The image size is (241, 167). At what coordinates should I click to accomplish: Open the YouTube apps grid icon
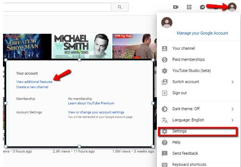pos(189,7)
